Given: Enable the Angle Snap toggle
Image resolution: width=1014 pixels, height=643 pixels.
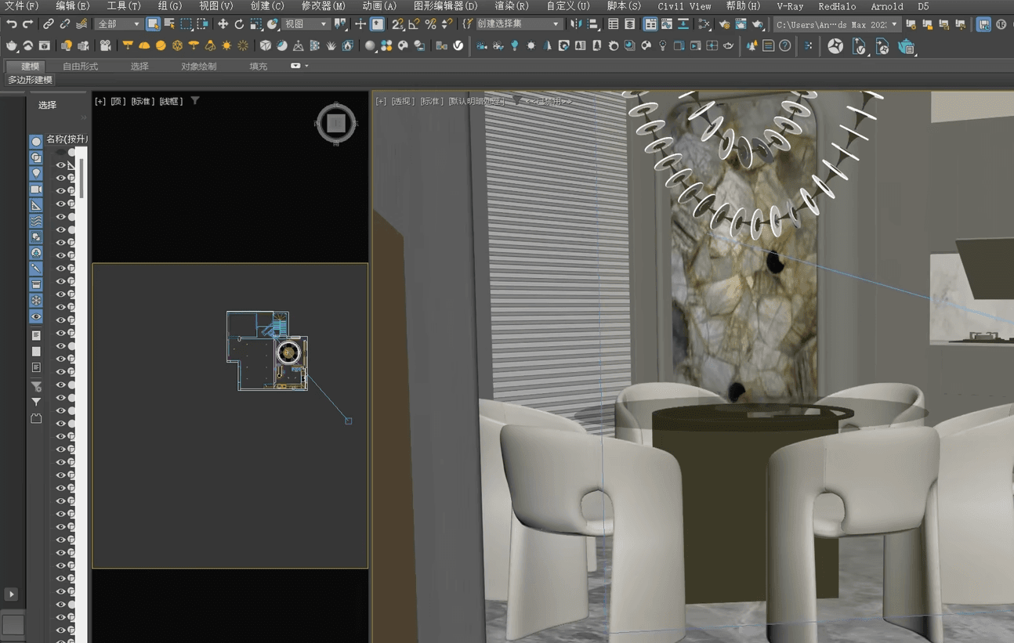Looking at the screenshot, I should (x=412, y=24).
